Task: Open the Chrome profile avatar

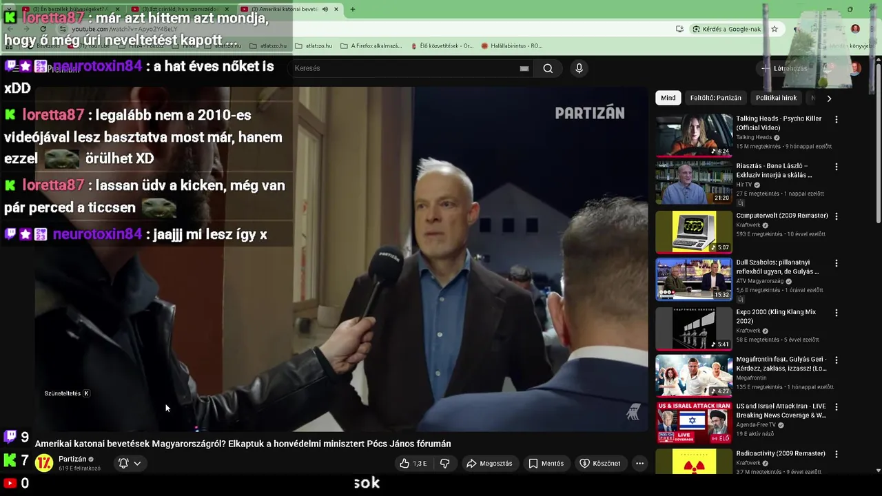Action: (x=855, y=29)
